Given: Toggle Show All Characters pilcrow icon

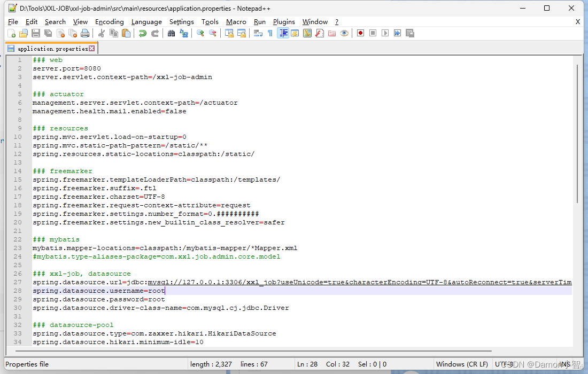Looking at the screenshot, I should tap(270, 33).
